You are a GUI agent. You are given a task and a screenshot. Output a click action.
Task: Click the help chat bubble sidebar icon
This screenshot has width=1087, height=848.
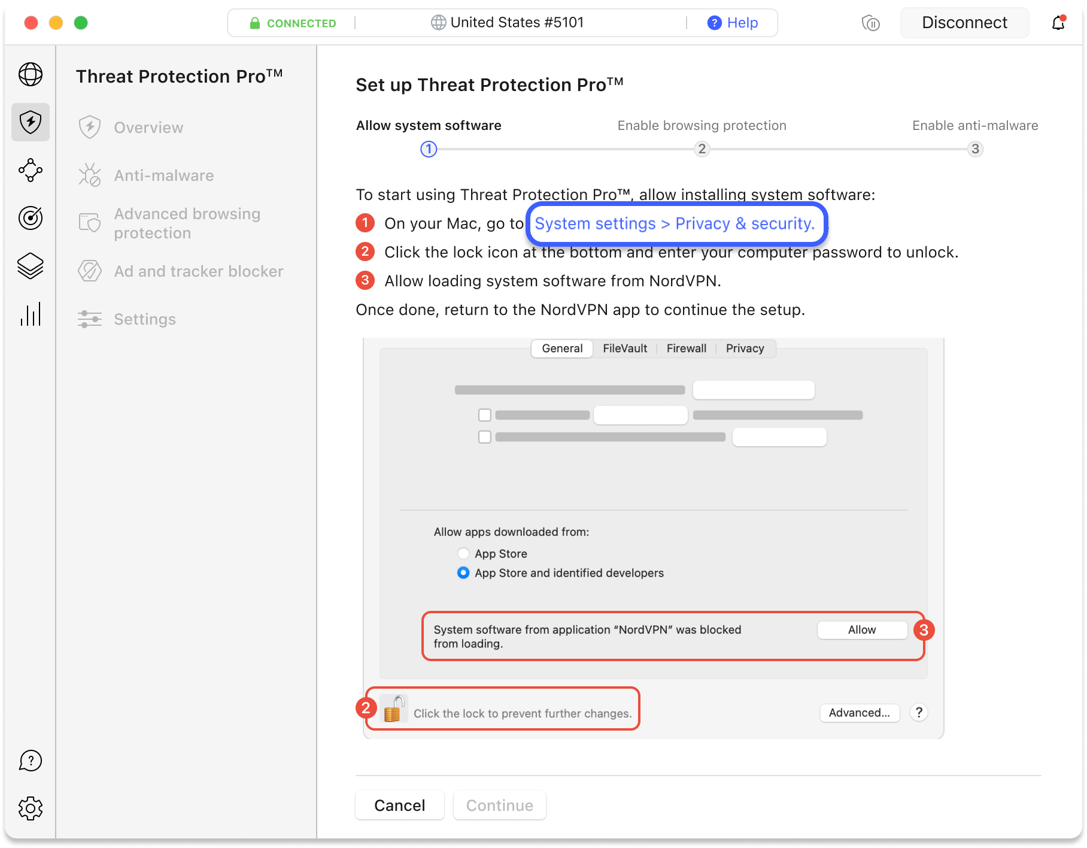pos(31,761)
